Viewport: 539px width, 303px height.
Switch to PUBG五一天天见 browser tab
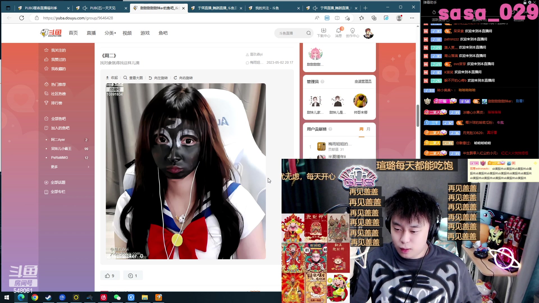coord(101,8)
